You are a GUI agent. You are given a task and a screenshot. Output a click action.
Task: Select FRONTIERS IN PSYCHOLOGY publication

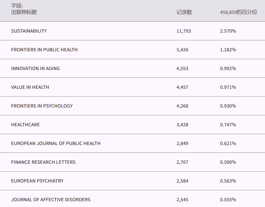click(x=42, y=106)
